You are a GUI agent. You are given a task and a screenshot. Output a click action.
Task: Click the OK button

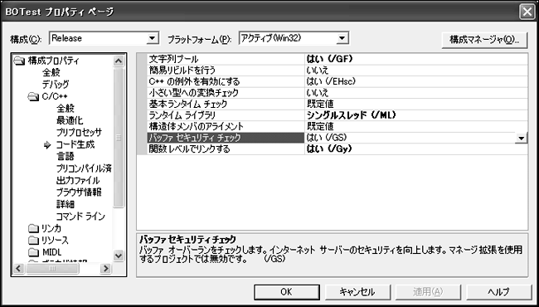(x=286, y=292)
